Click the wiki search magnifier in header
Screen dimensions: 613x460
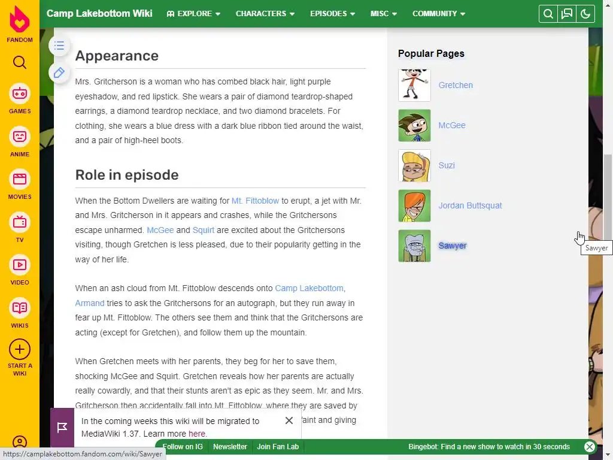click(548, 14)
